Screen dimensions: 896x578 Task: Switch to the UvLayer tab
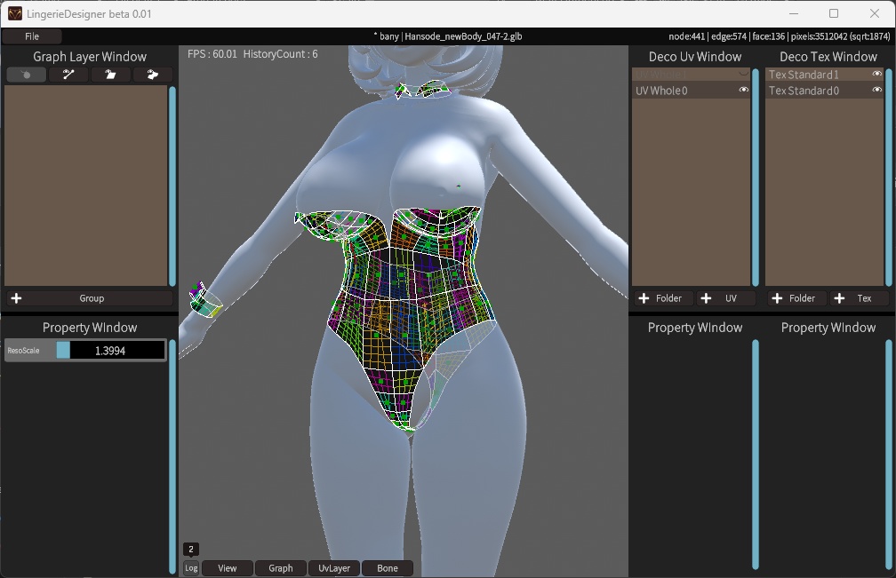coord(333,568)
